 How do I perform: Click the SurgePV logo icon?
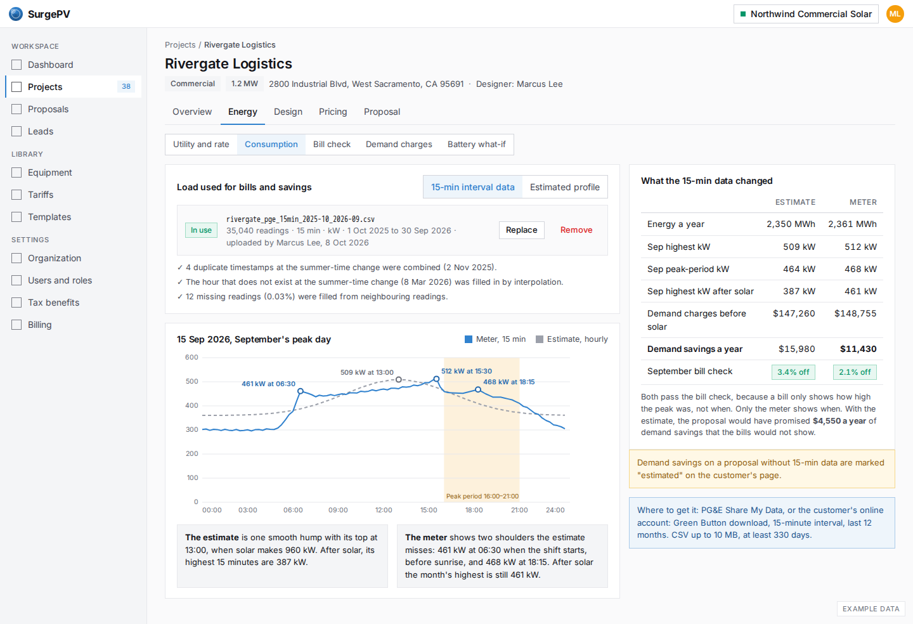[16, 14]
